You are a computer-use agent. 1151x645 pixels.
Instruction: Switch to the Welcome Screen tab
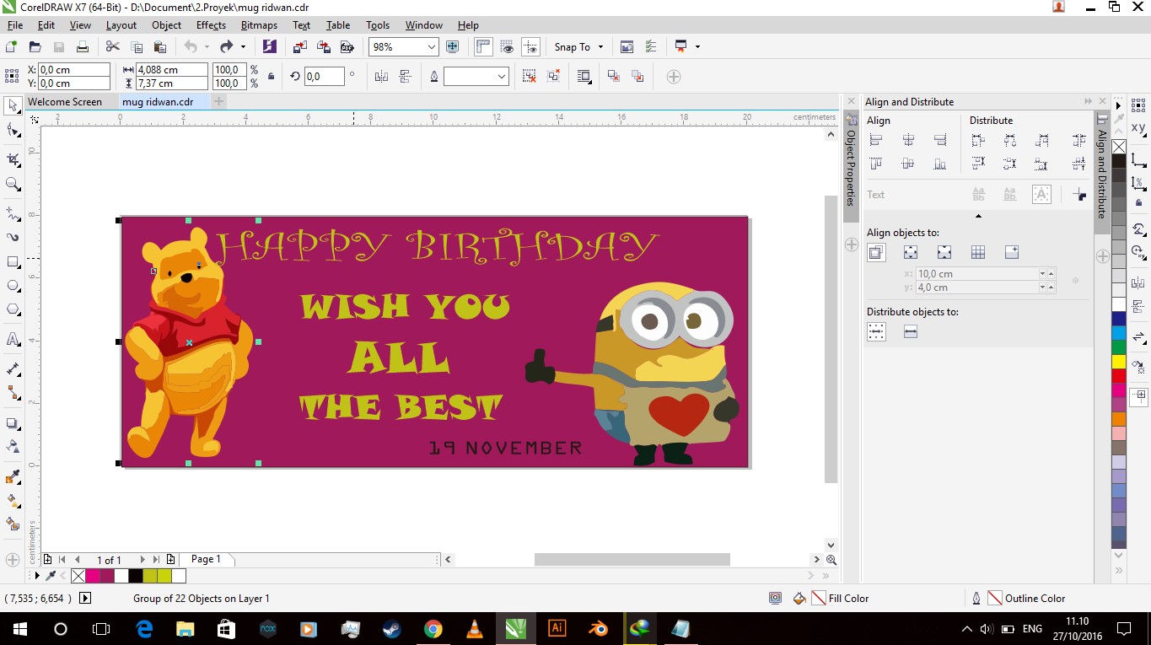tap(66, 101)
